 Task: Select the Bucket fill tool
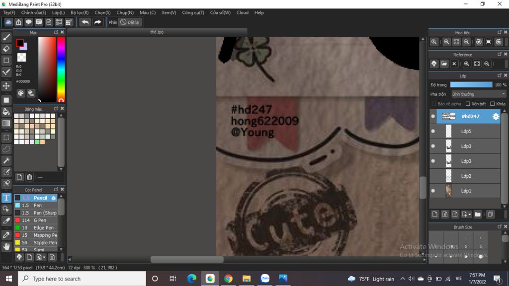6,112
